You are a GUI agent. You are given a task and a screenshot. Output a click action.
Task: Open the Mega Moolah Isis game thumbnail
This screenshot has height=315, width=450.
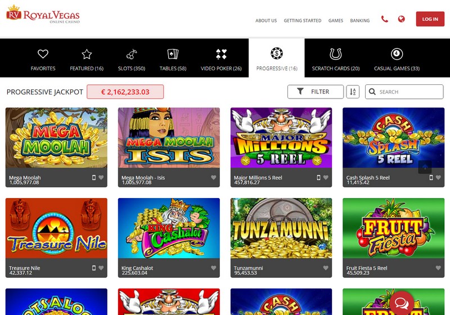[169, 138]
